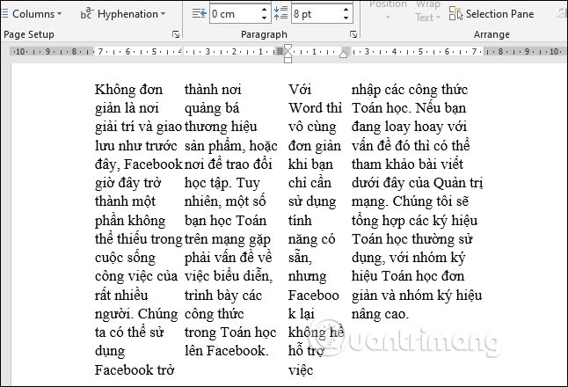Click the left indent square marker on ruler
Image resolution: width=568 pixels, height=387 pixels.
[288, 60]
